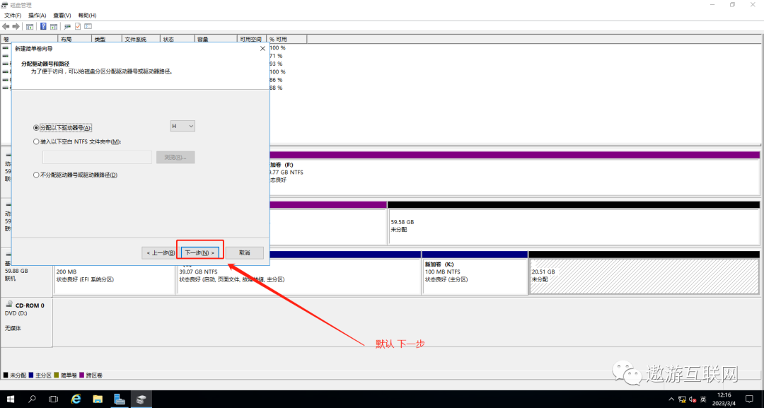This screenshot has height=408, width=764.
Task: Open the blue question mark Help icon
Action: [x=43, y=26]
